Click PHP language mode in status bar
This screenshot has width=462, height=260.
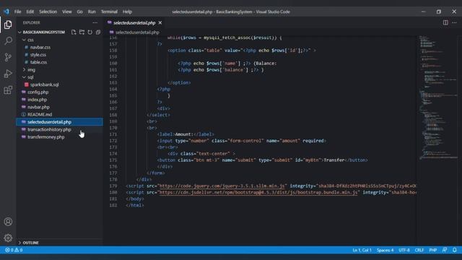point(433,250)
